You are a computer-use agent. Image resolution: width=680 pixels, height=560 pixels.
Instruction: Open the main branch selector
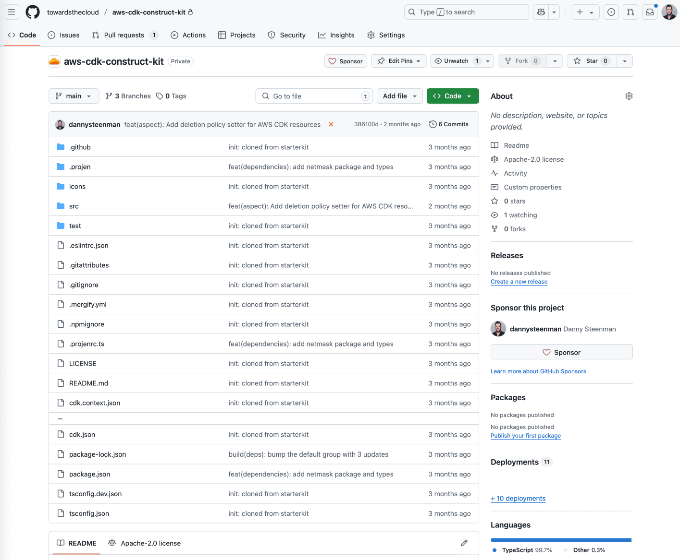74,96
